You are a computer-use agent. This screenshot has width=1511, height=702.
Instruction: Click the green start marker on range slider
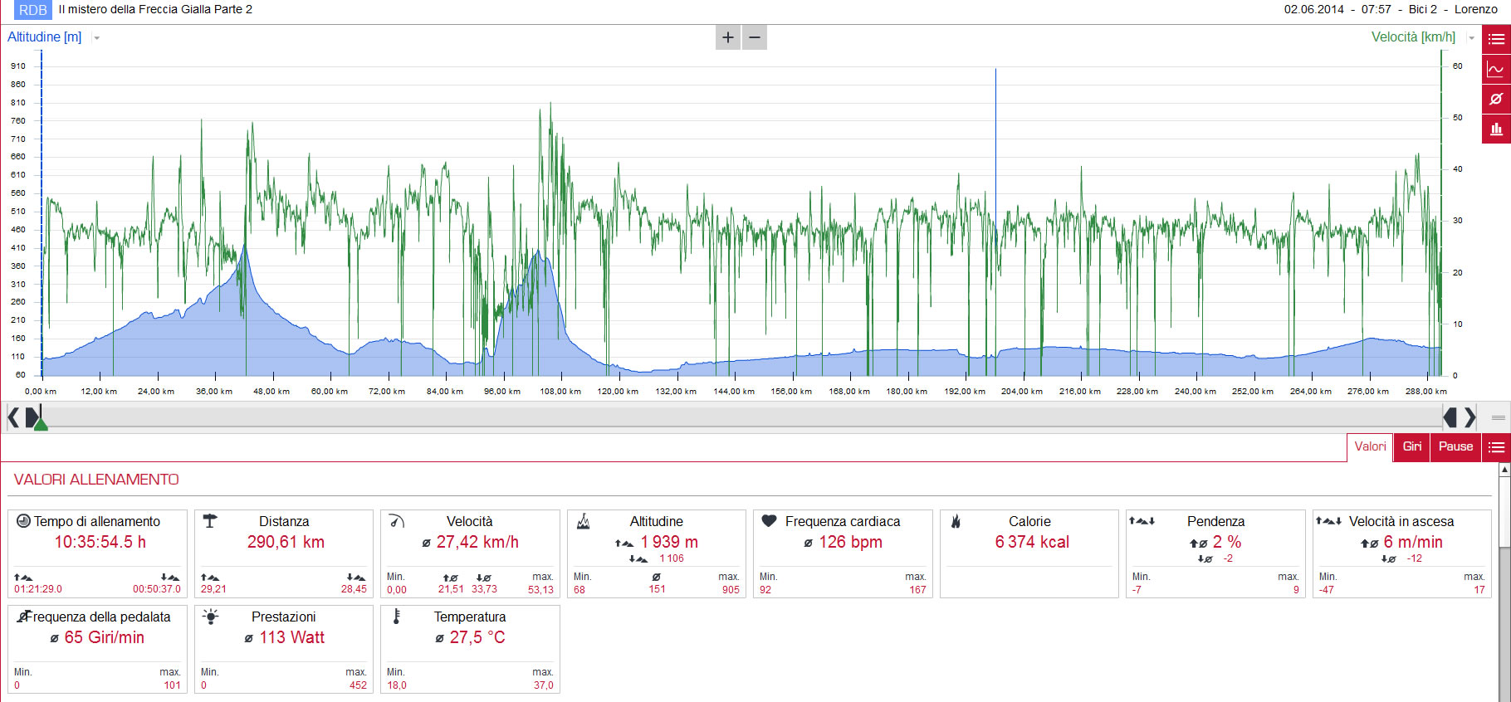point(41,423)
